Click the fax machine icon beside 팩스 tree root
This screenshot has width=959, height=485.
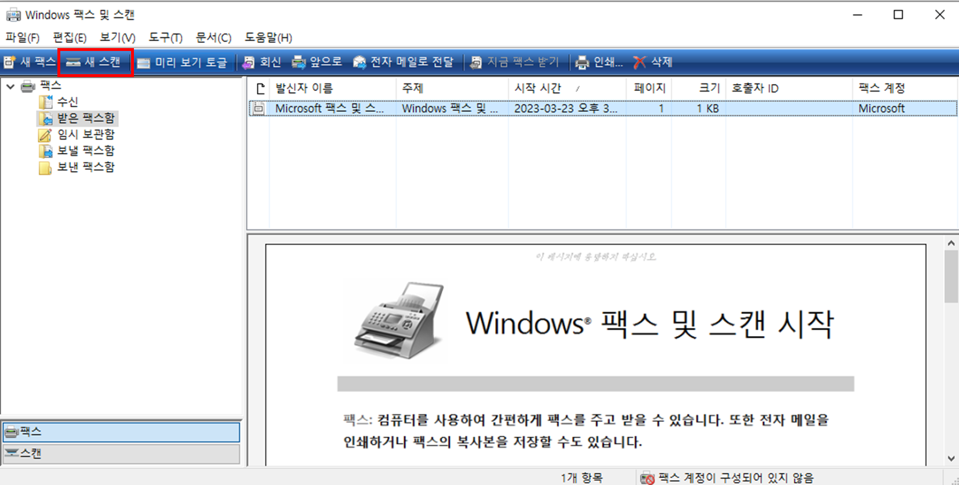point(28,86)
